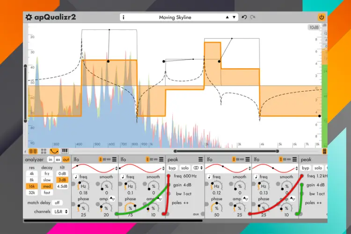Click 'bw 1 oct' of 600 Hz peak
This screenshot has height=234, width=351.
[183, 194]
